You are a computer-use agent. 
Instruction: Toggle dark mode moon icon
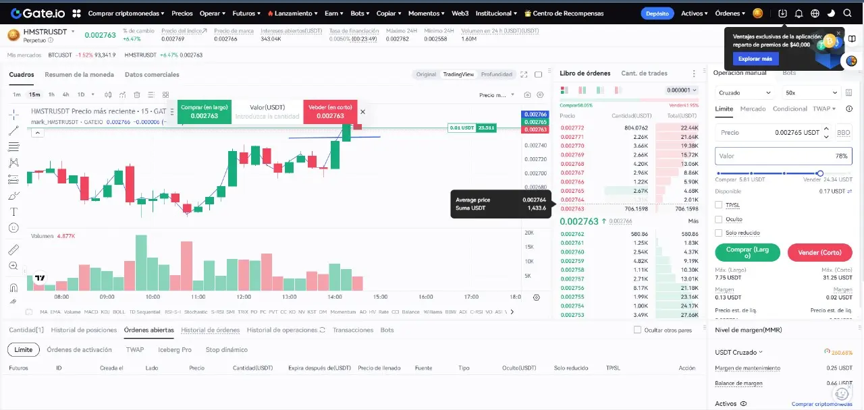click(831, 13)
